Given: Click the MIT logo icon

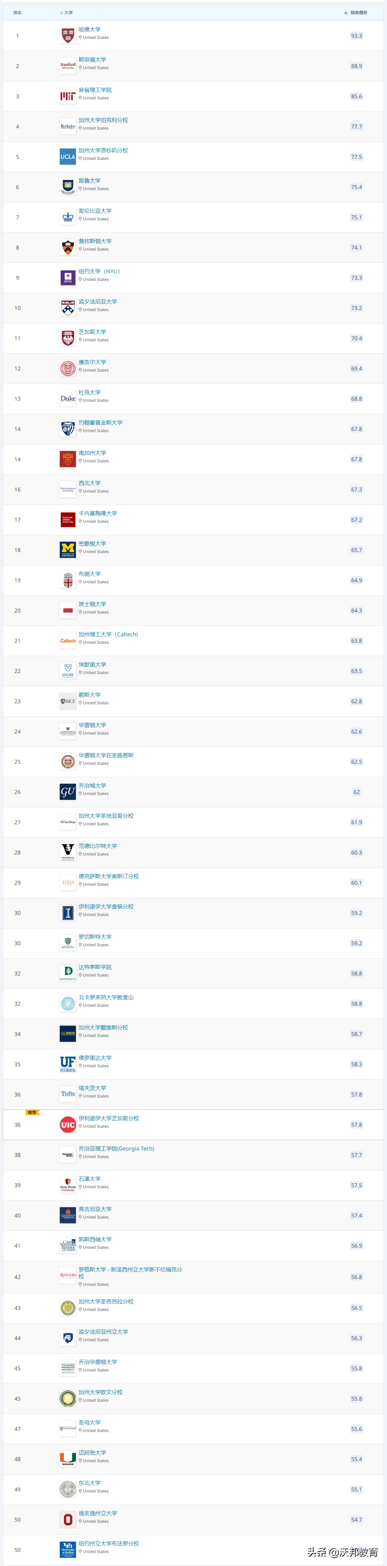Looking at the screenshot, I should click(67, 96).
